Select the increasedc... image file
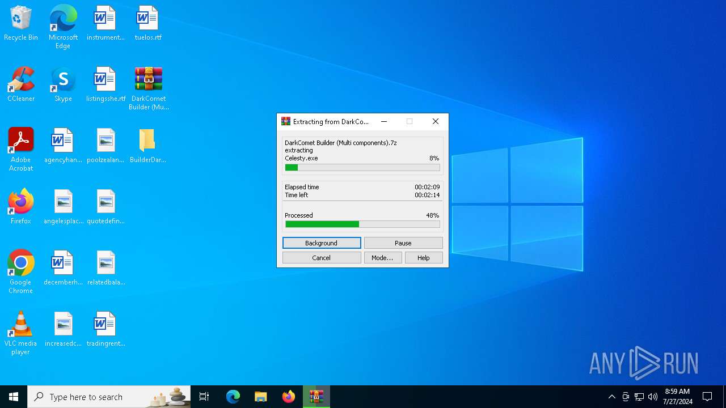726x408 pixels. point(63,330)
